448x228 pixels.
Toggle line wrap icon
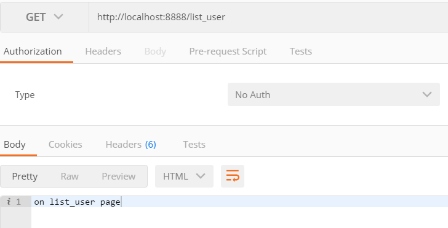tap(233, 176)
